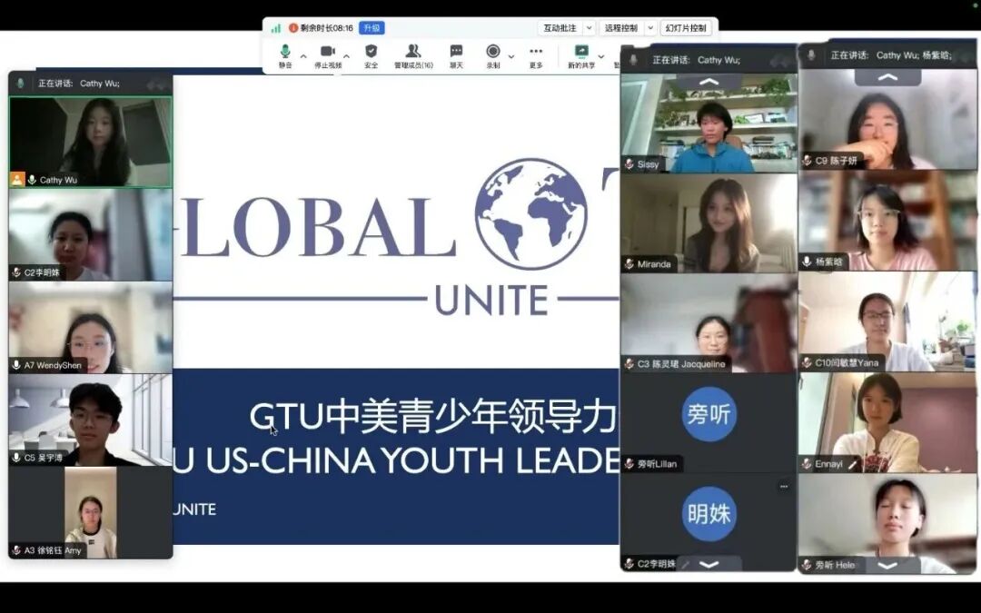Click the 停止视频 camera icon
981x613 pixels.
[328, 51]
